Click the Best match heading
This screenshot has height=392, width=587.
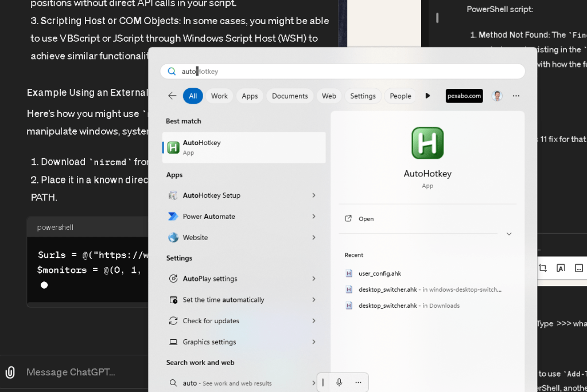[x=184, y=121]
